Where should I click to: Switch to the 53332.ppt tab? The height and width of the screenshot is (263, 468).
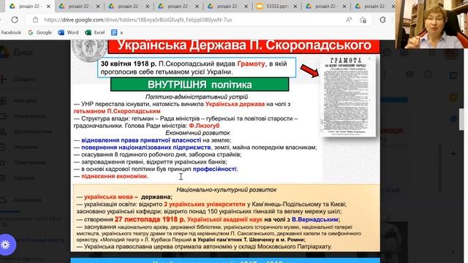coord(273,6)
